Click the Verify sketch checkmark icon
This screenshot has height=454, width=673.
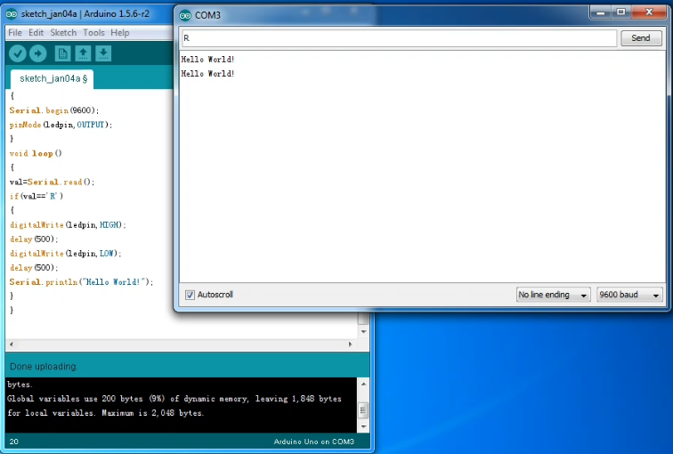[17, 53]
